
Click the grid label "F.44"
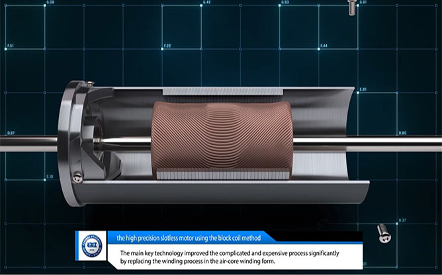[x=324, y=46]
